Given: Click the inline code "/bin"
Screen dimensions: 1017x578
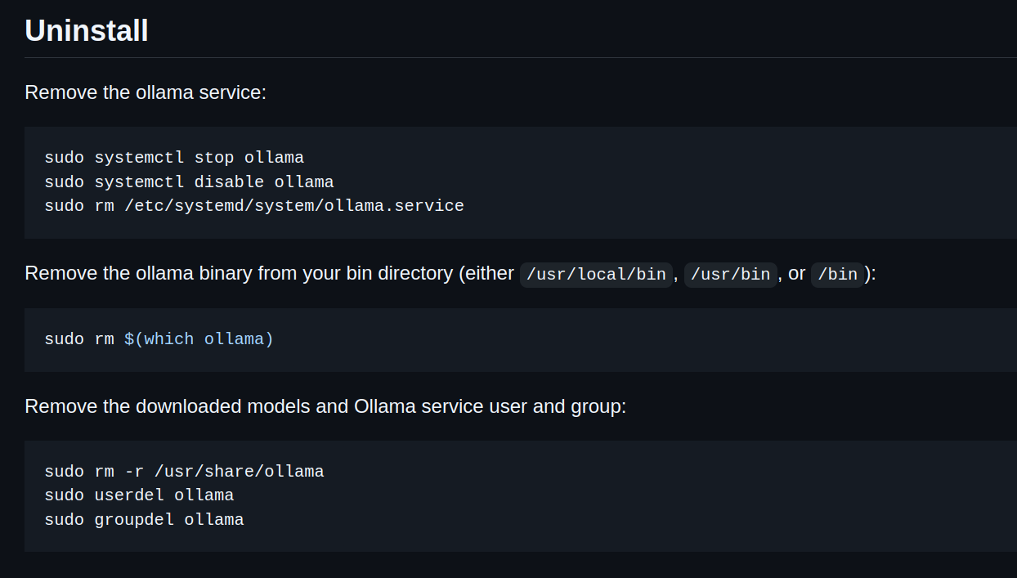Looking at the screenshot, I should tap(837, 274).
